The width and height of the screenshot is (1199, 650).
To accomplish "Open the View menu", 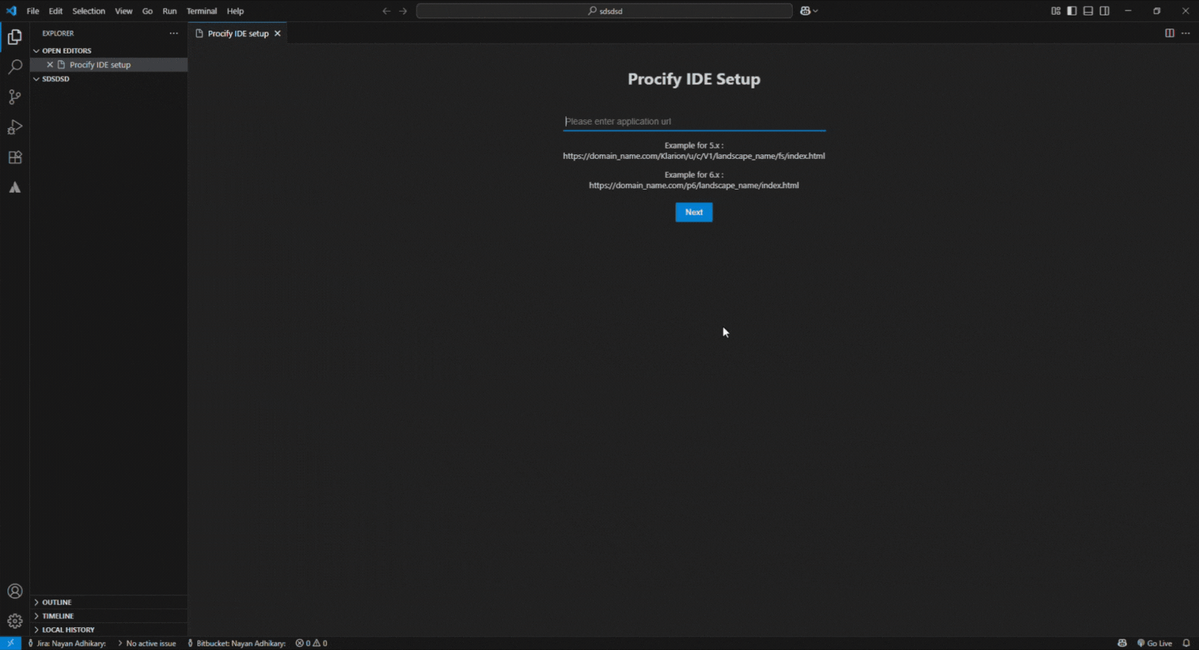I will 124,11.
